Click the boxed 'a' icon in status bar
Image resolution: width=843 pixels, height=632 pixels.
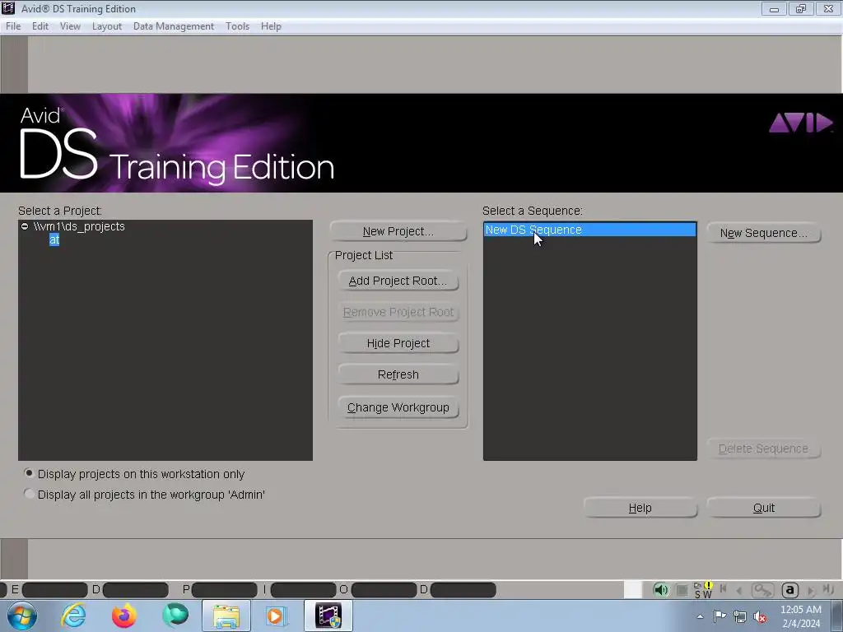click(x=789, y=590)
